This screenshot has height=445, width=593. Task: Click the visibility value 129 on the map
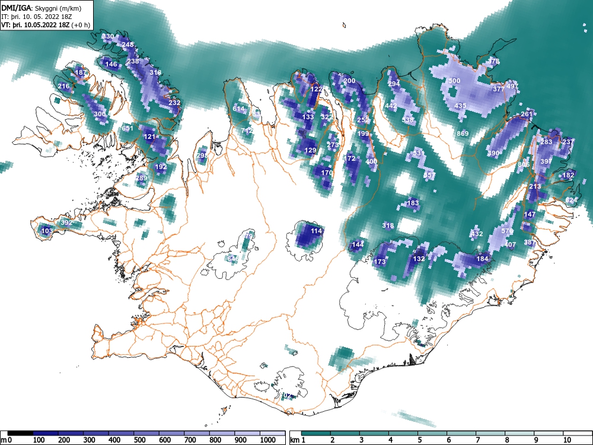tap(310, 150)
